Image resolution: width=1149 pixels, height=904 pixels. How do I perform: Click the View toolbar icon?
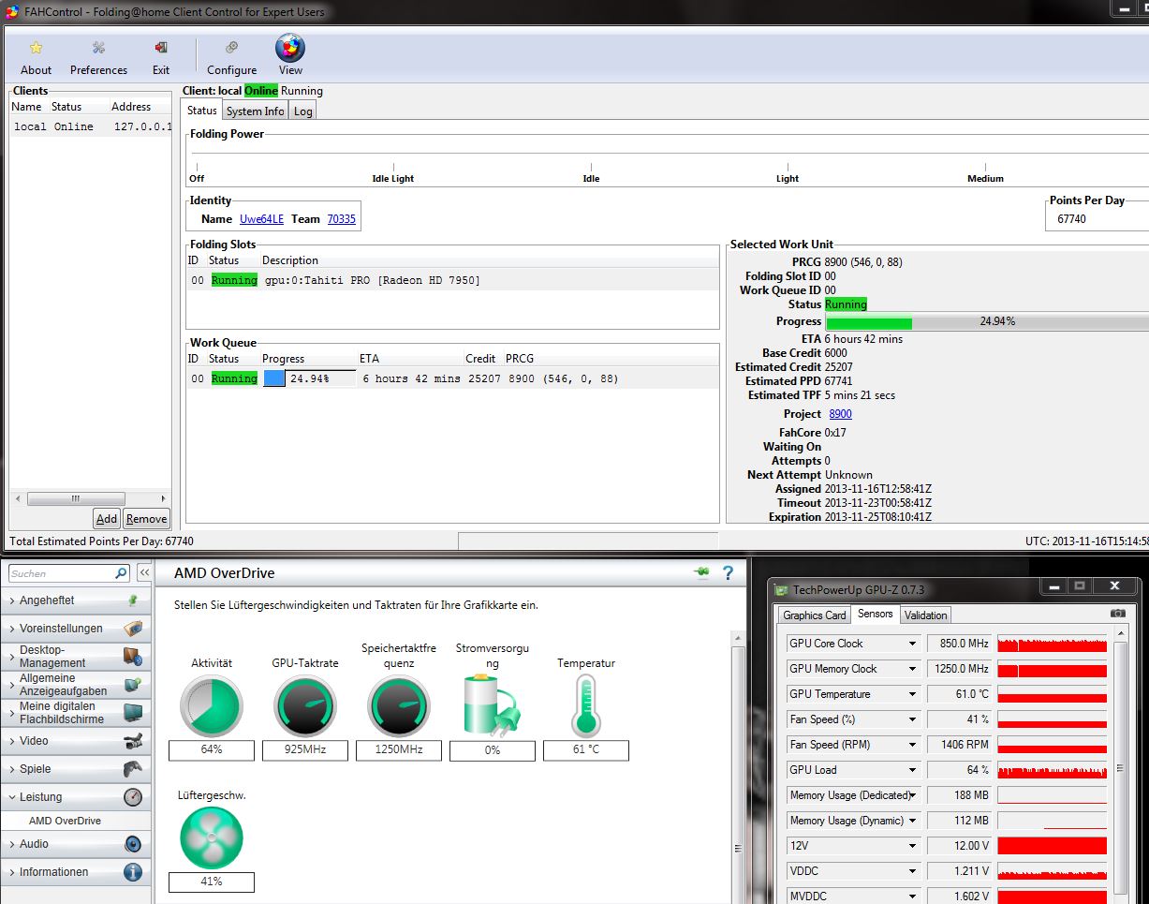[290, 56]
